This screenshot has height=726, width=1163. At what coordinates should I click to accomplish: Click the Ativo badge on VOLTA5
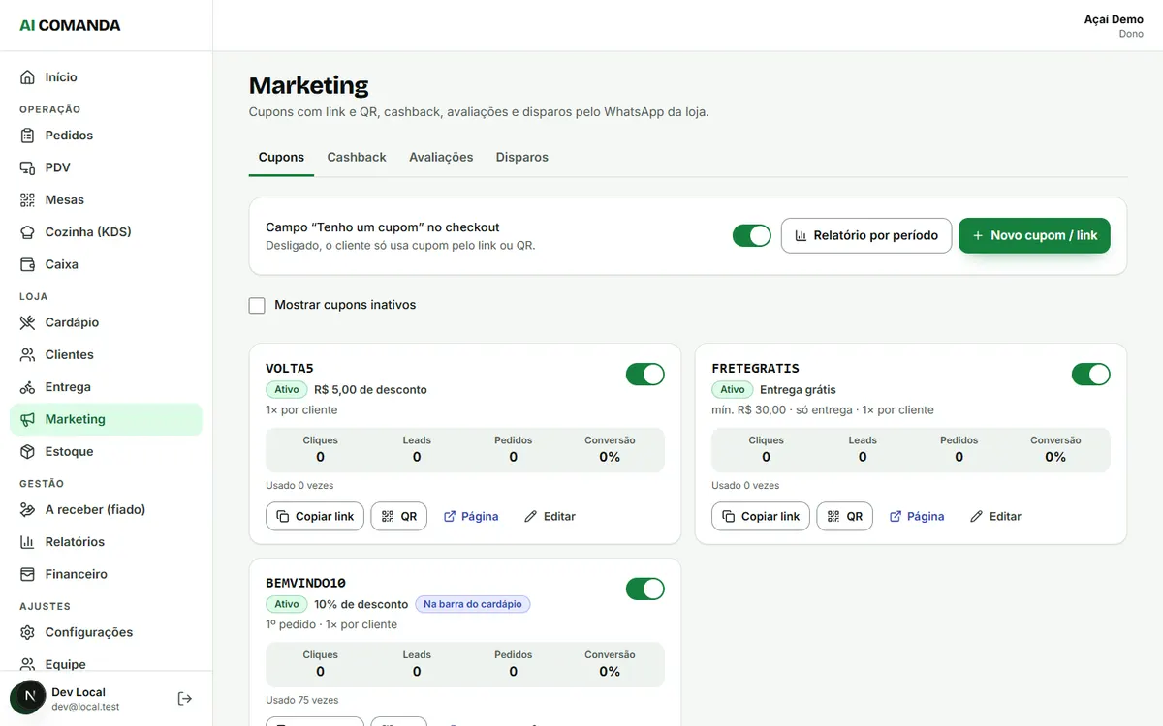[286, 389]
